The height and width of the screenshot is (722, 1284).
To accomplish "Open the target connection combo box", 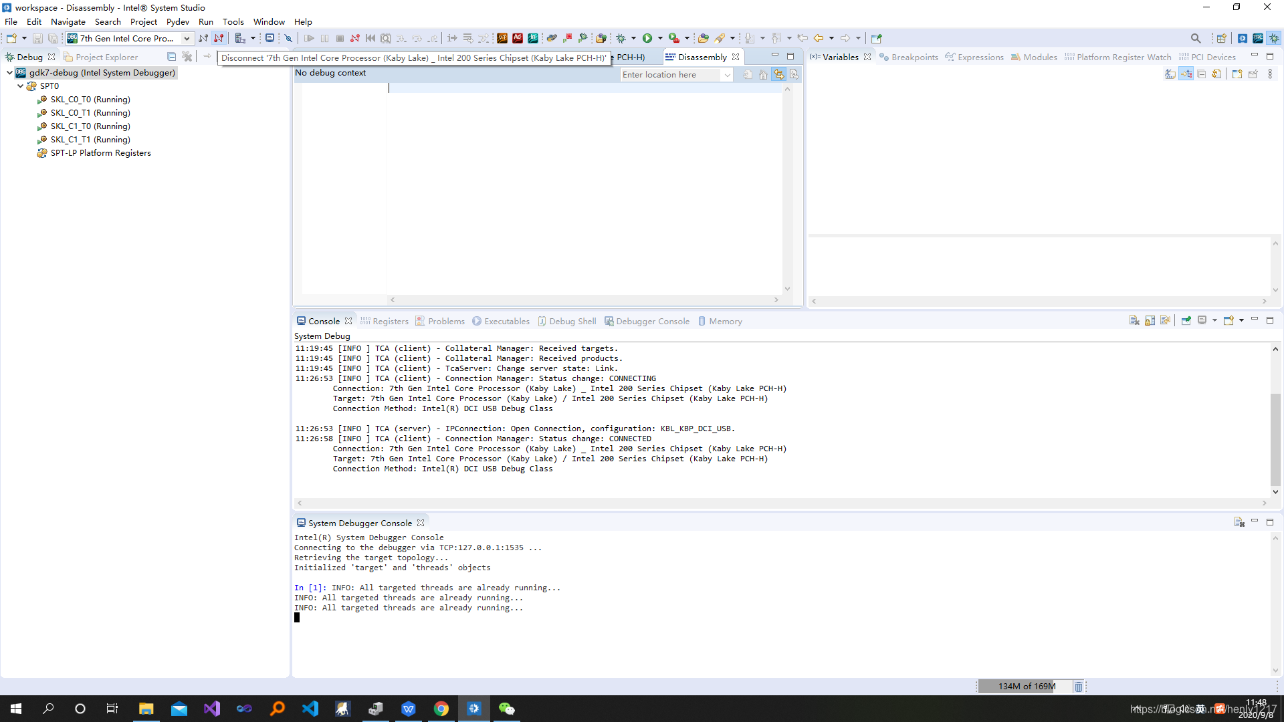I will [187, 38].
